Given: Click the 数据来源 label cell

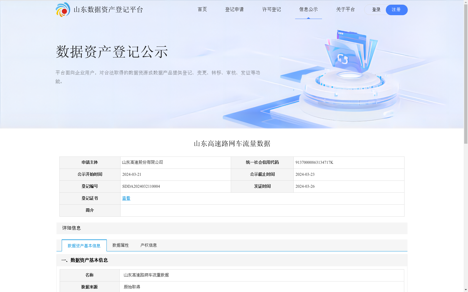Looking at the screenshot, I should click(90, 287).
